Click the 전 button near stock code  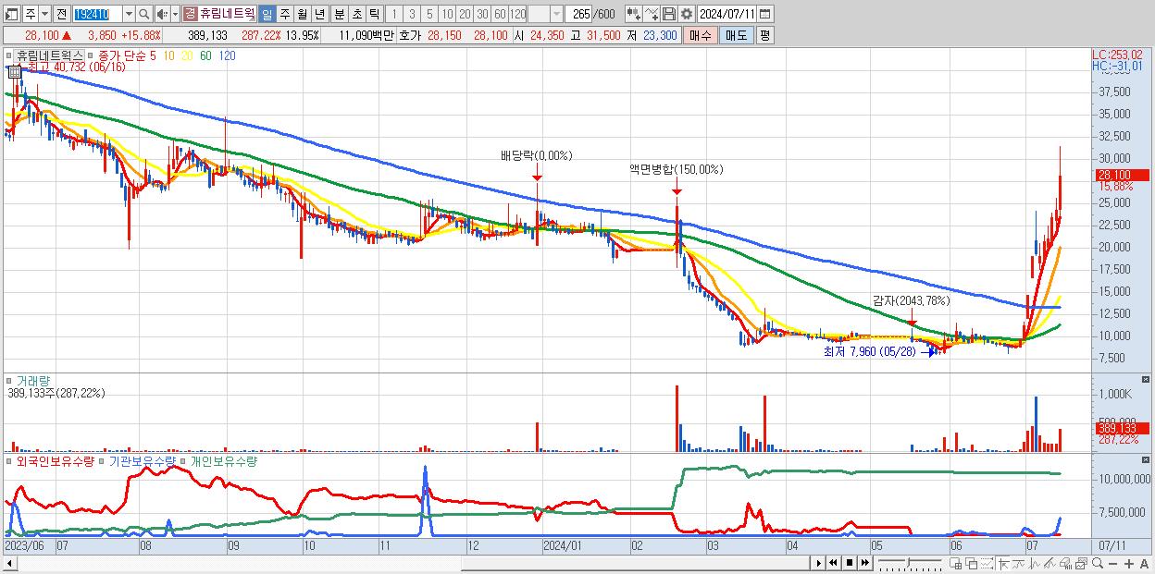tap(62, 14)
